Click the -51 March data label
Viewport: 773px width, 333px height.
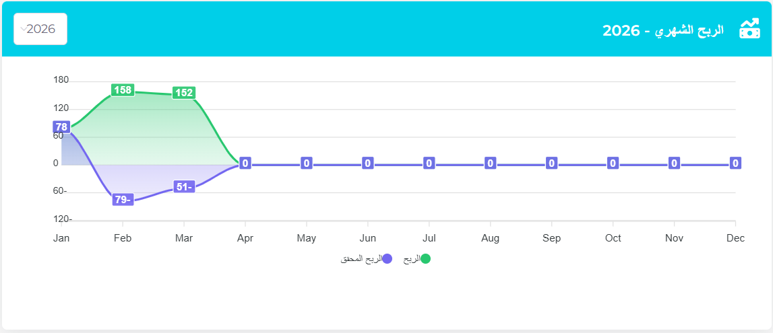184,186
